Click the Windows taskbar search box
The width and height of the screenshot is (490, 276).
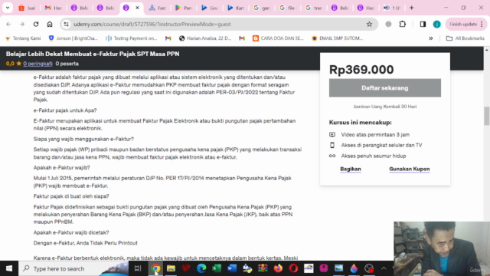coord(73,268)
